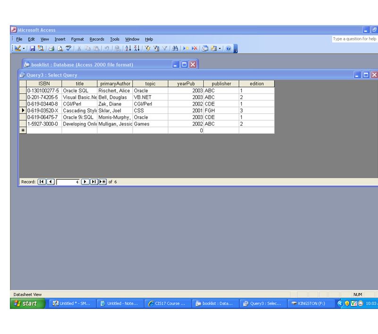Click the new record navigation button
Image resolution: width=378 pixels, height=334 pixels.
pos(103,182)
